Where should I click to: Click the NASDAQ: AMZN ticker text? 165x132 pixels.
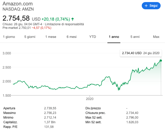click(18, 9)
